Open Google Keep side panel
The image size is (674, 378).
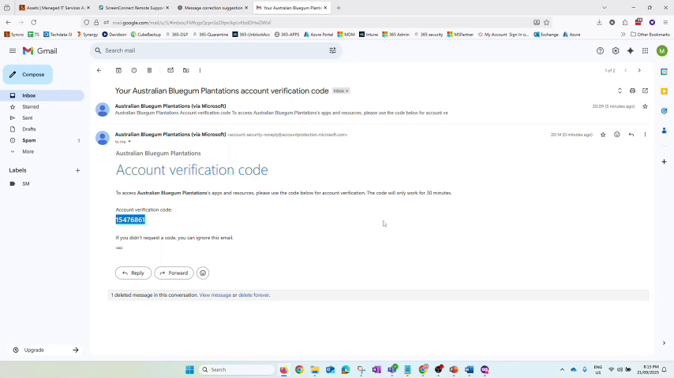(x=664, y=91)
